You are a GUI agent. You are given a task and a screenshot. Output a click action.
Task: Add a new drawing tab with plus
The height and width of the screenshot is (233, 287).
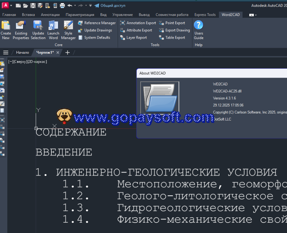(x=68, y=53)
